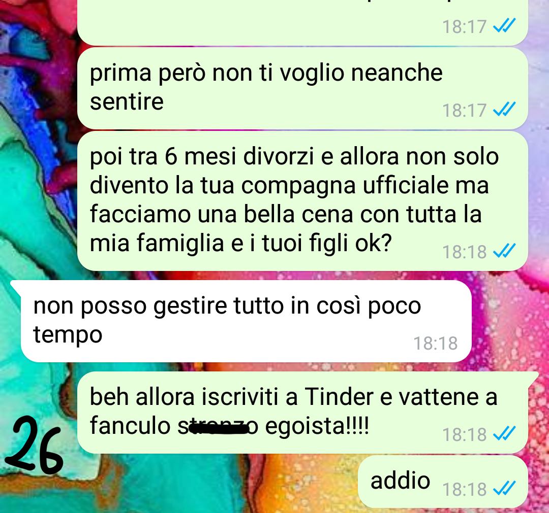The image size is (549, 513).
Task: Select the 'non posso gestire tutto' received message
Action: pyautogui.click(x=246, y=321)
